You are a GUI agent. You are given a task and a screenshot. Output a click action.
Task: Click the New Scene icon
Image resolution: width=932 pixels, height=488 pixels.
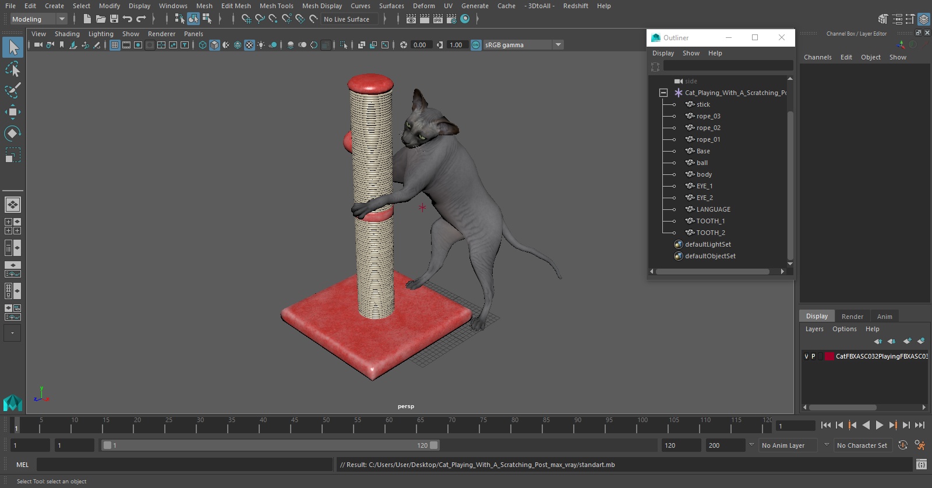(x=87, y=19)
